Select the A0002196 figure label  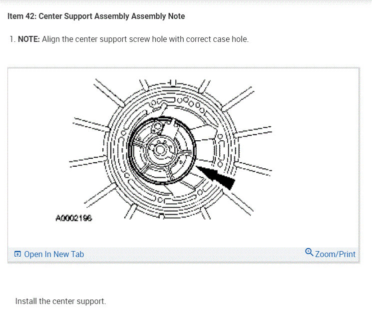[73, 218]
